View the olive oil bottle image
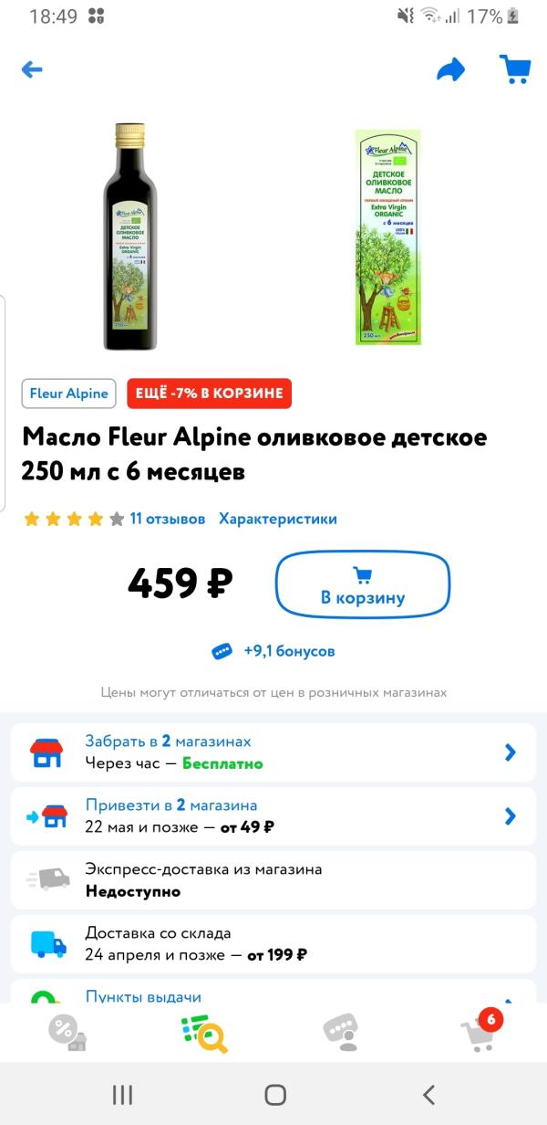Screen dimensions: 547x1125 (129, 237)
